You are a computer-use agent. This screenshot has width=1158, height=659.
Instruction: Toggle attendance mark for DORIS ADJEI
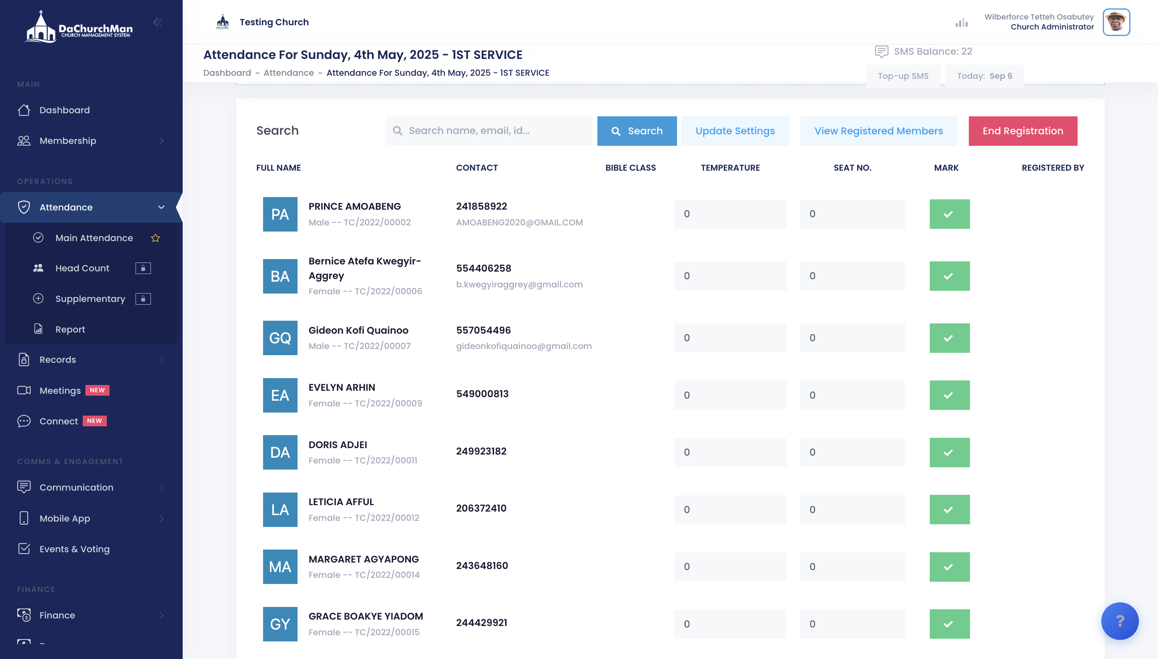(949, 452)
